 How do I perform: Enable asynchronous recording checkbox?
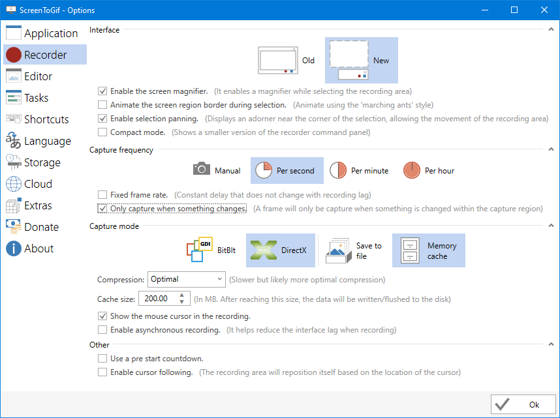pyautogui.click(x=102, y=329)
